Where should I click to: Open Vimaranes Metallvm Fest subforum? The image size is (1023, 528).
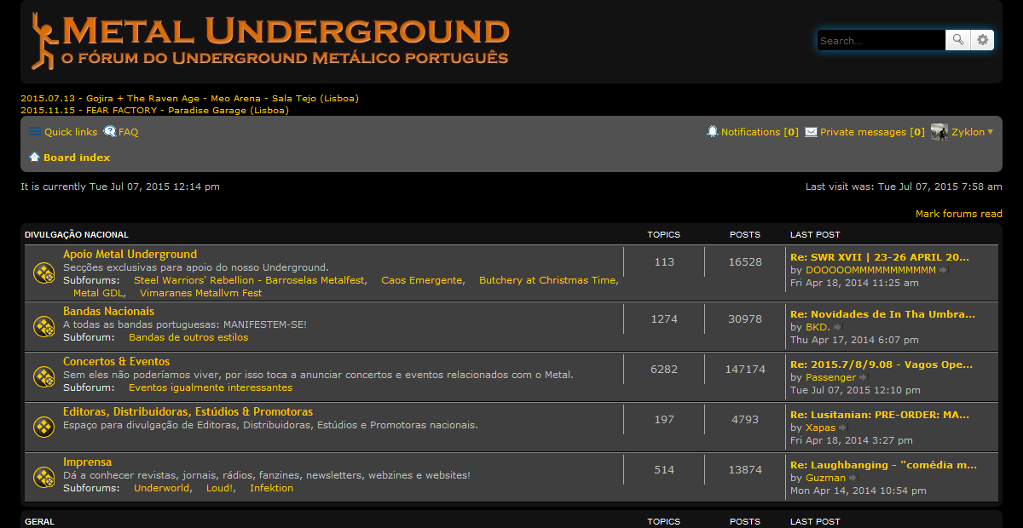click(200, 293)
